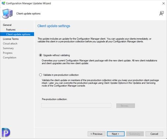The height and width of the screenshot is (139, 167).
Task: Click the Configuration Manager title bar icon
Action: [4, 3]
